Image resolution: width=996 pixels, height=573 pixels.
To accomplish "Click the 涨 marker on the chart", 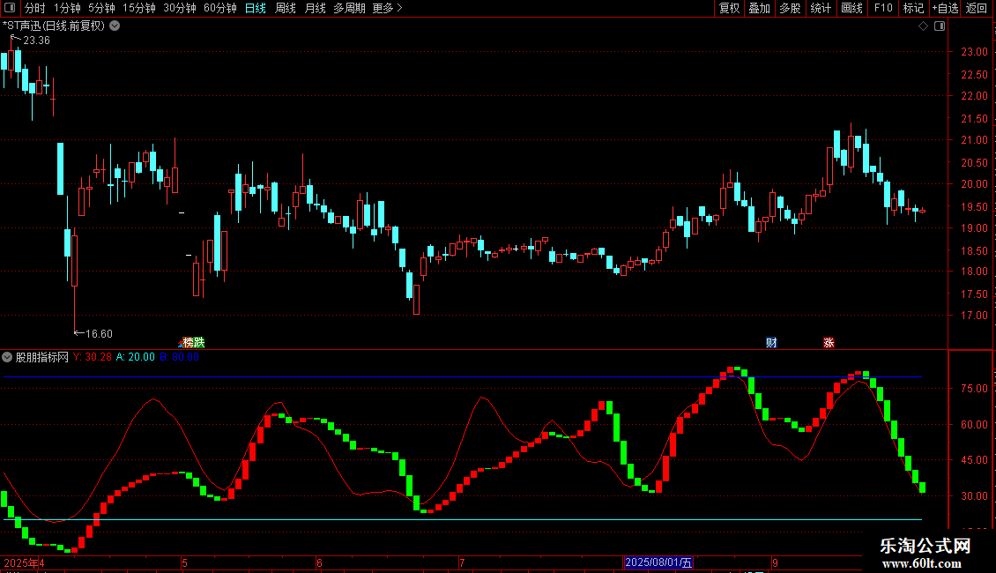I will coord(829,342).
